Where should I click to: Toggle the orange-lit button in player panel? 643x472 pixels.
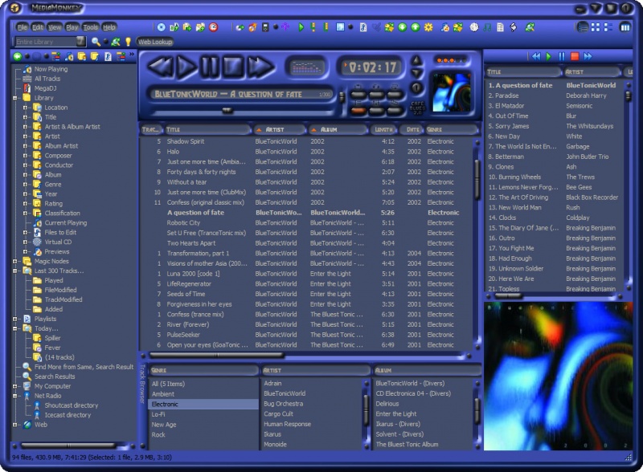coord(358,109)
